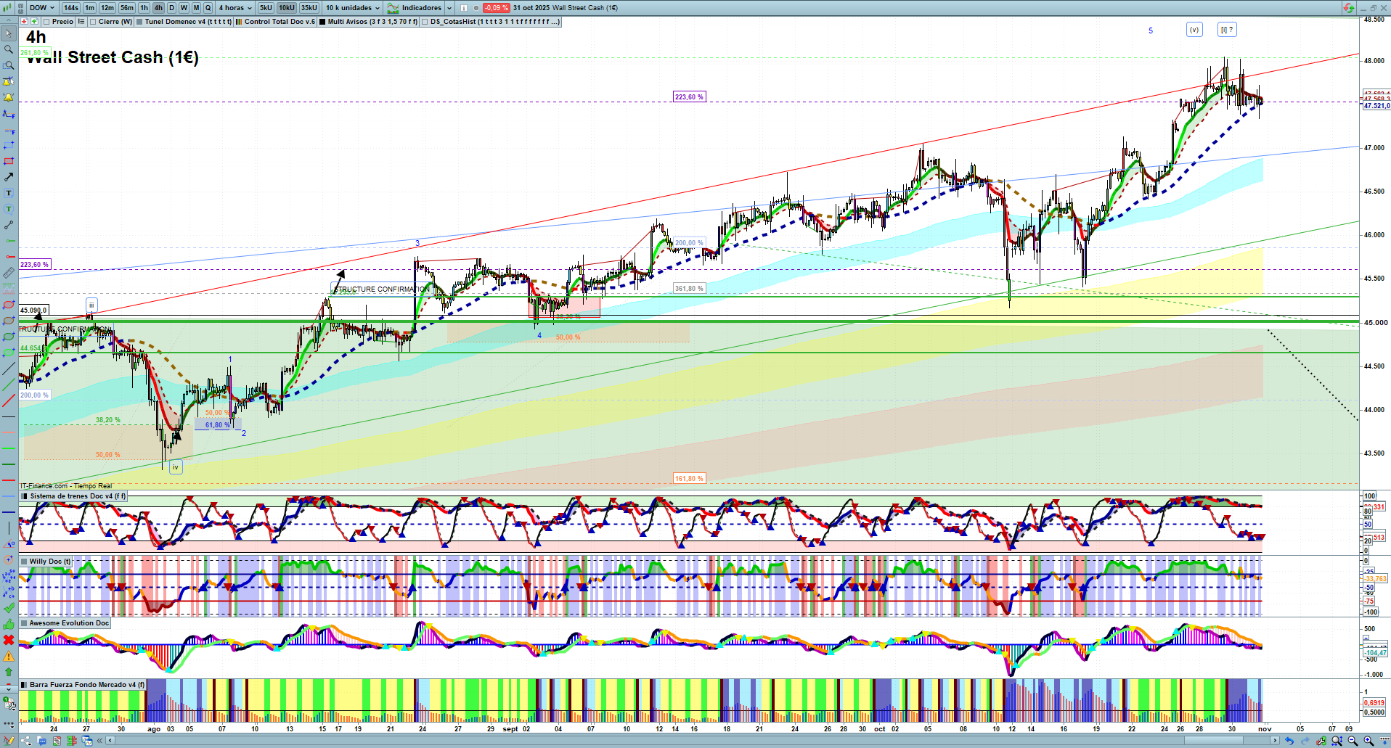Click the red X delete icon
The image size is (1391, 748).
click(9, 640)
